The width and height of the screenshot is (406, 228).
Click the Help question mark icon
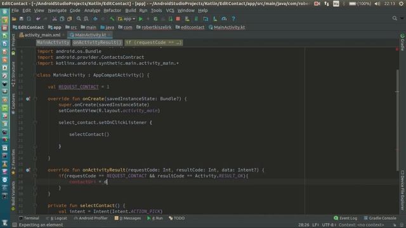pyautogui.click(x=233, y=19)
